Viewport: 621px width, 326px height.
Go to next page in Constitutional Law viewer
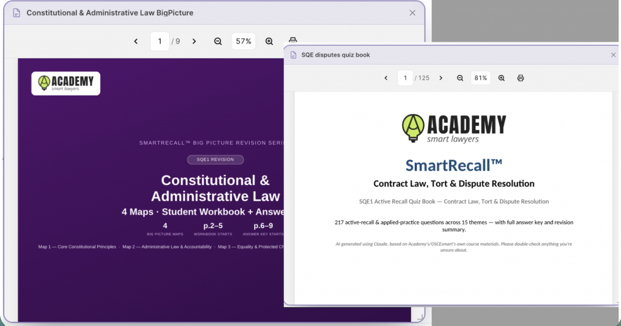[194, 41]
